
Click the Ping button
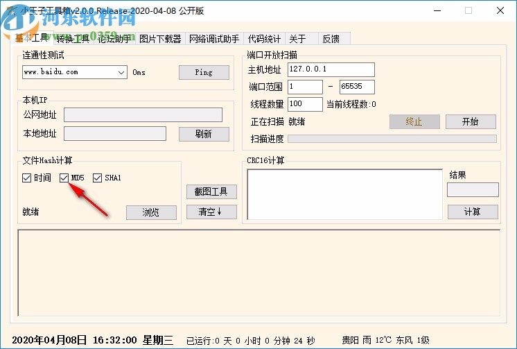[x=204, y=72]
